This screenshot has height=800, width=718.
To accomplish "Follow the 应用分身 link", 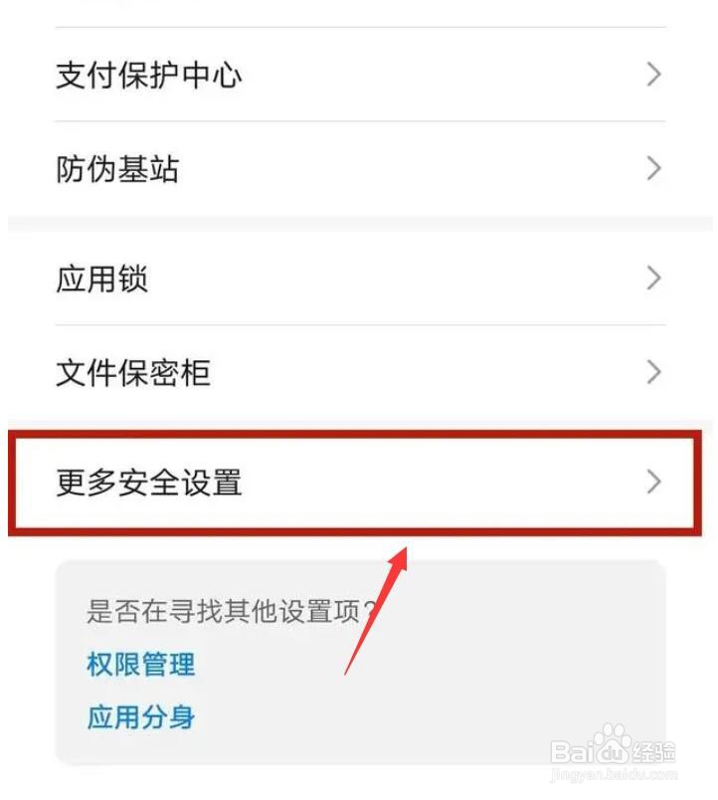I will (141, 717).
